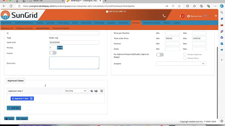Delete Approver step 1 with the X icon

pyautogui.click(x=102, y=91)
